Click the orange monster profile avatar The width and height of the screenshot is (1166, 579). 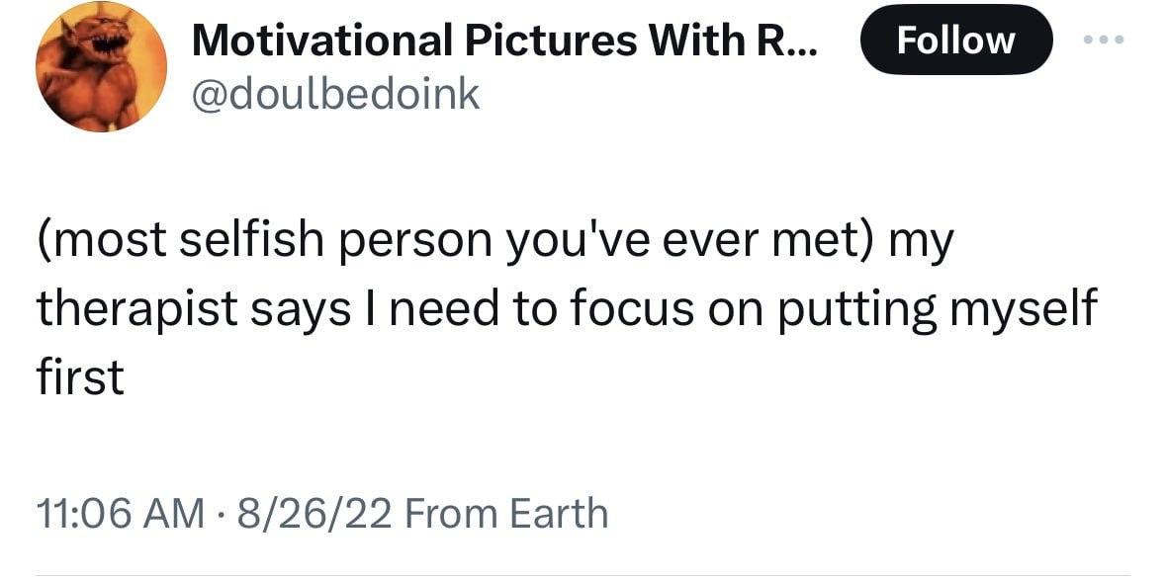point(101,67)
